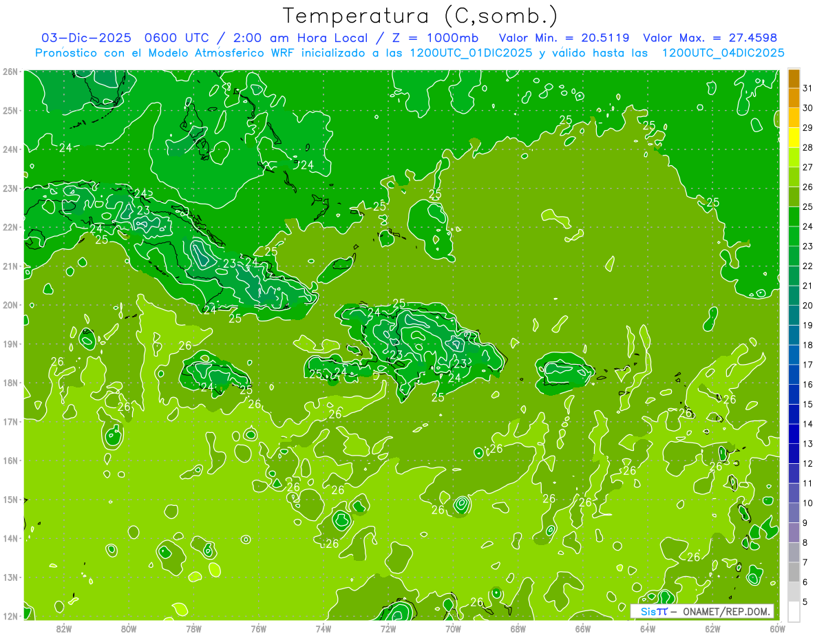Click the '21N' latitude axis label
The image size is (826, 638).
(10, 266)
